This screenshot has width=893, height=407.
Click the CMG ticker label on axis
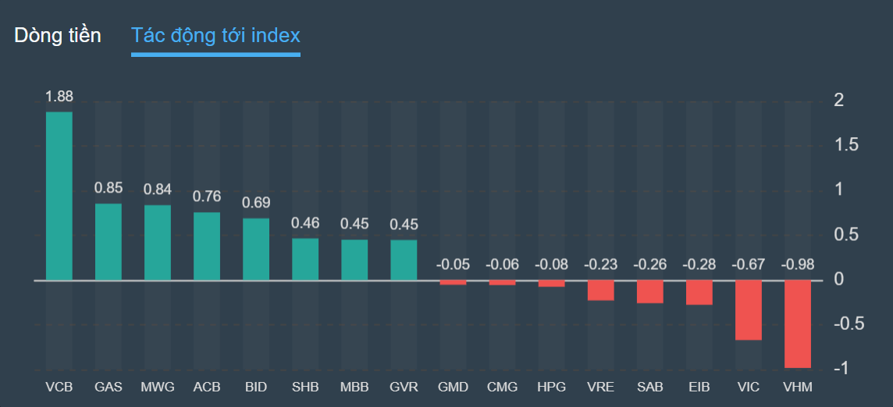(502, 387)
